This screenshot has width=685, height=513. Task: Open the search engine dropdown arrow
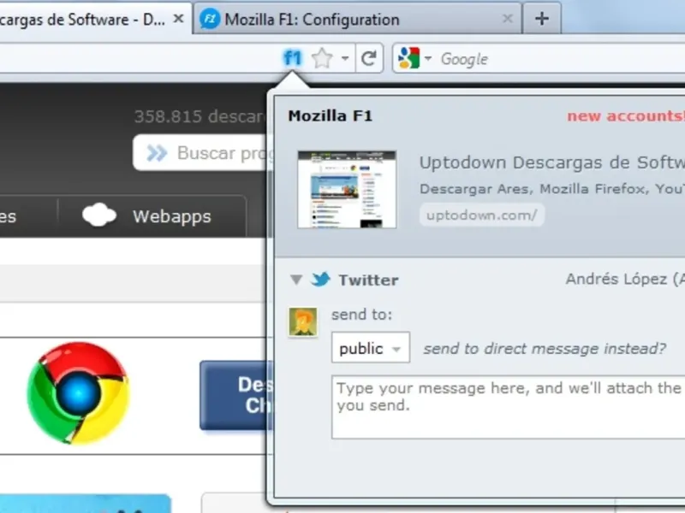(428, 58)
